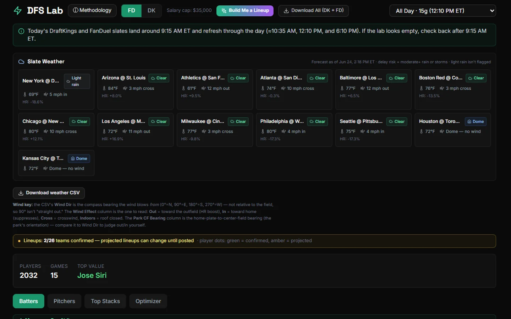Screen dimensions: 511x319
Task: Click the players count 2032
Action: [29, 275]
